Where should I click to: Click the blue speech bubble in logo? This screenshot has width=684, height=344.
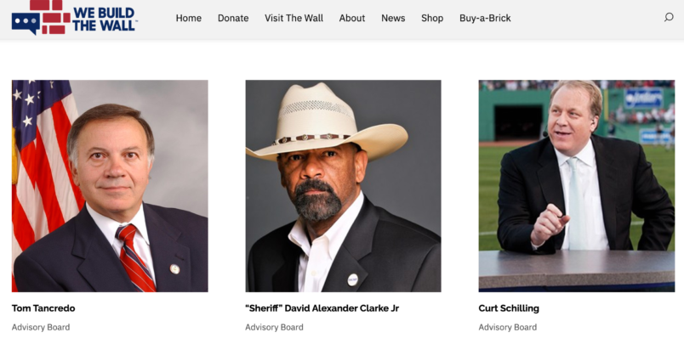click(26, 24)
